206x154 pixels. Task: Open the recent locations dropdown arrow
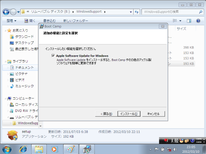coord(18,12)
